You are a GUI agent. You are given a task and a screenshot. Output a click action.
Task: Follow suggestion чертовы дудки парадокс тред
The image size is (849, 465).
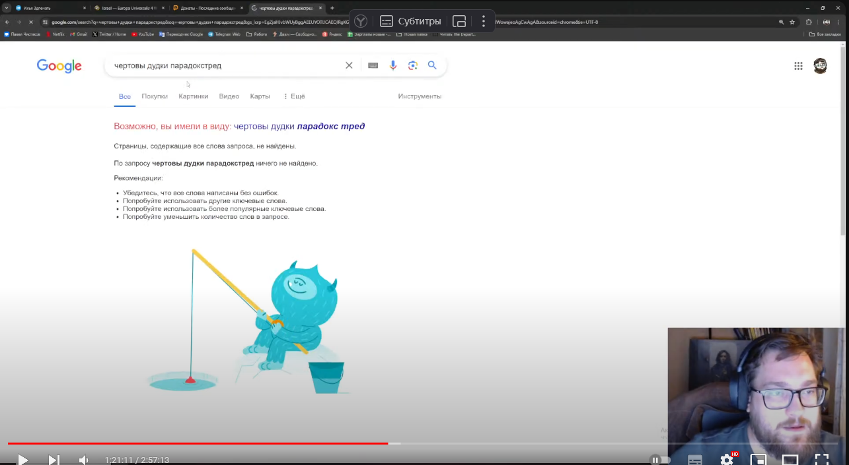click(x=299, y=126)
